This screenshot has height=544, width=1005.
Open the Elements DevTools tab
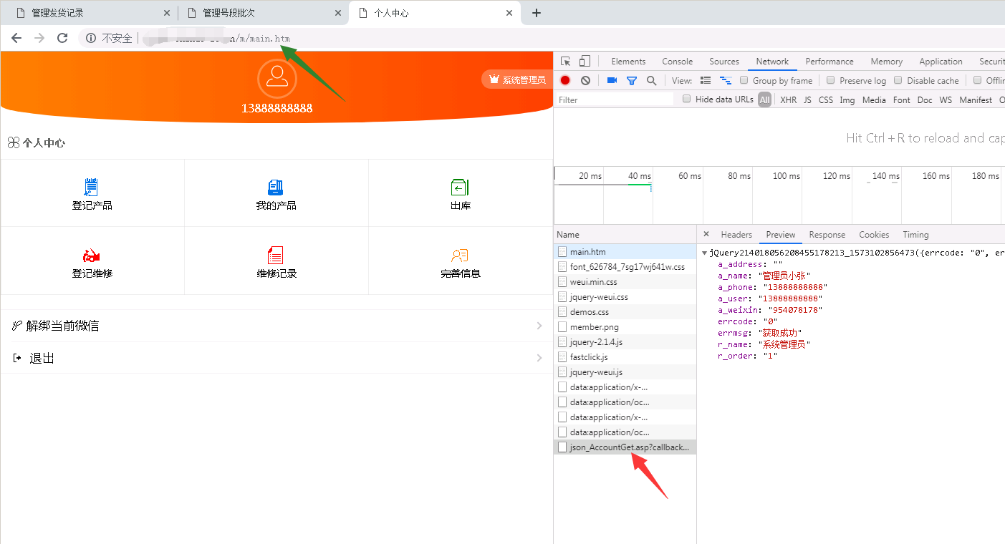click(628, 62)
